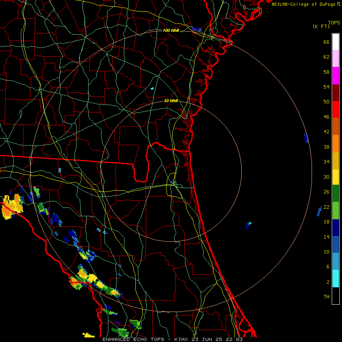Pick the light blue 14 kft swatch
Viewport: 342px width, 342px height.
pos(336,261)
